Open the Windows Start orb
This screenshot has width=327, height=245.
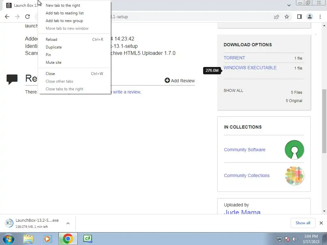pos(9,239)
